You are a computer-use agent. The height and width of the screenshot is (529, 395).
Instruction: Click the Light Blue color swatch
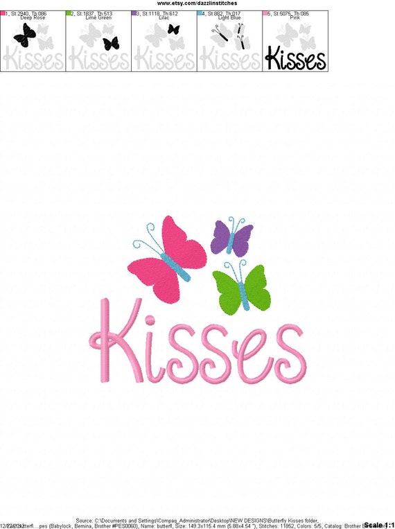[200, 13]
